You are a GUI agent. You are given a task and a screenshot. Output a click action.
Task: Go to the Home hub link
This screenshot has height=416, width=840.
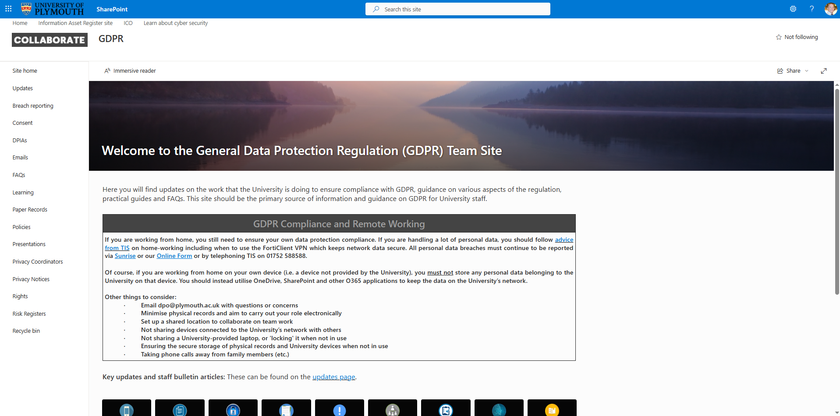click(x=20, y=23)
